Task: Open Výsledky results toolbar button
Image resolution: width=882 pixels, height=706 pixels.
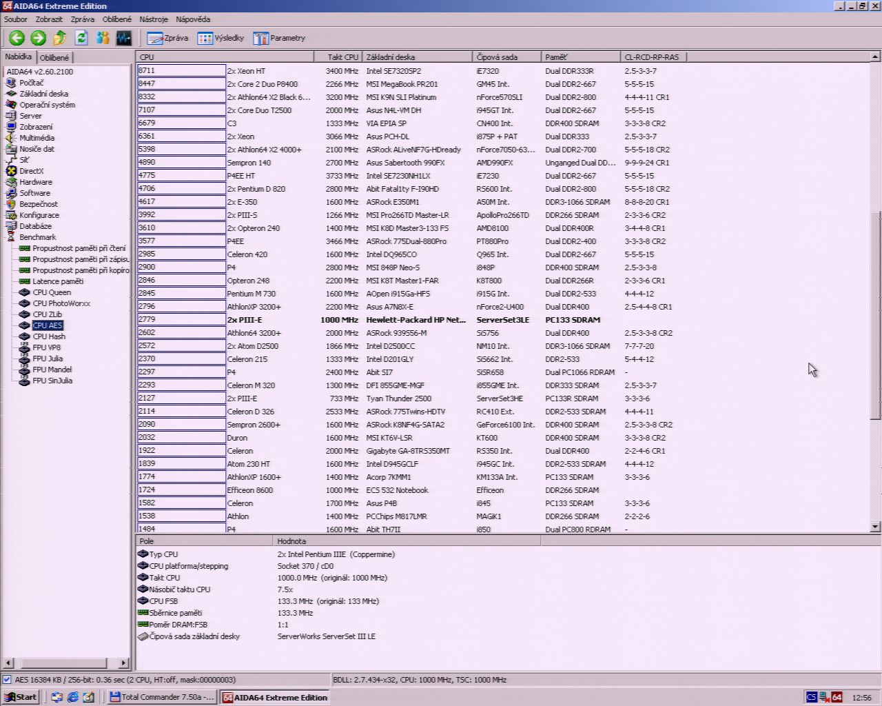Action: point(220,38)
